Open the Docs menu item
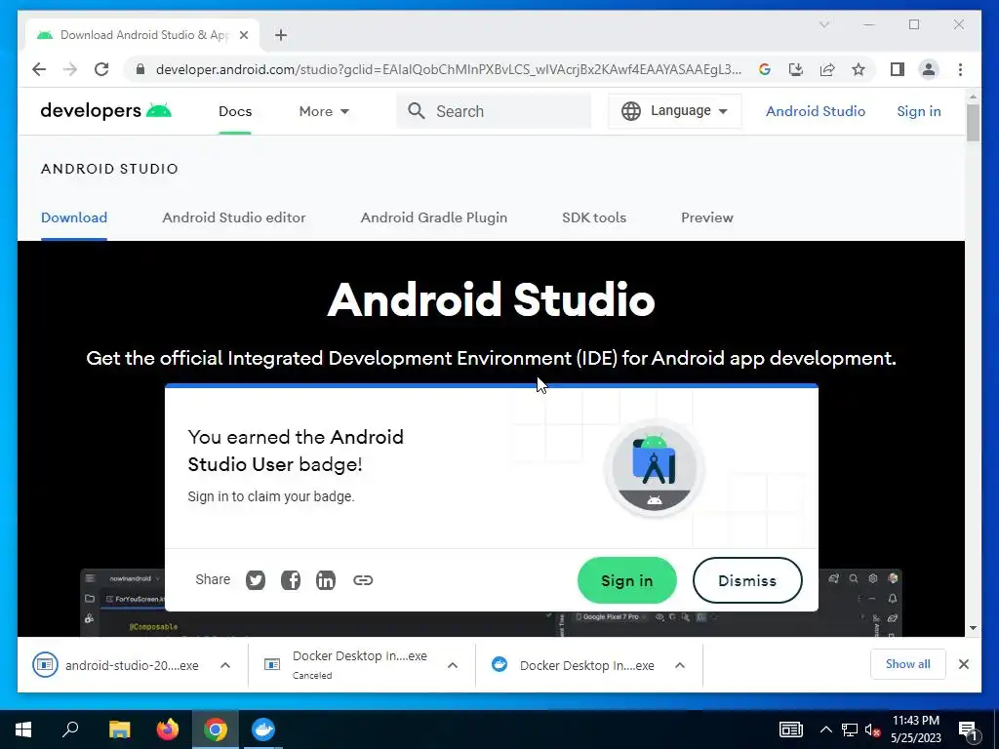The height and width of the screenshot is (749, 999). click(235, 111)
